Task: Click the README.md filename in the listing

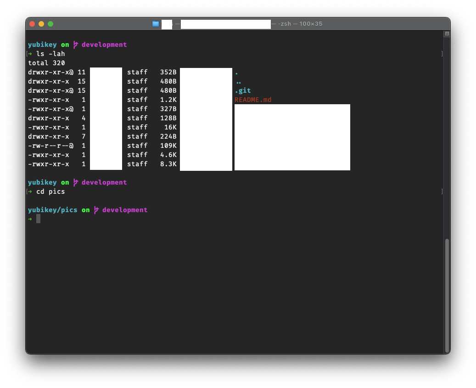Action: [253, 100]
